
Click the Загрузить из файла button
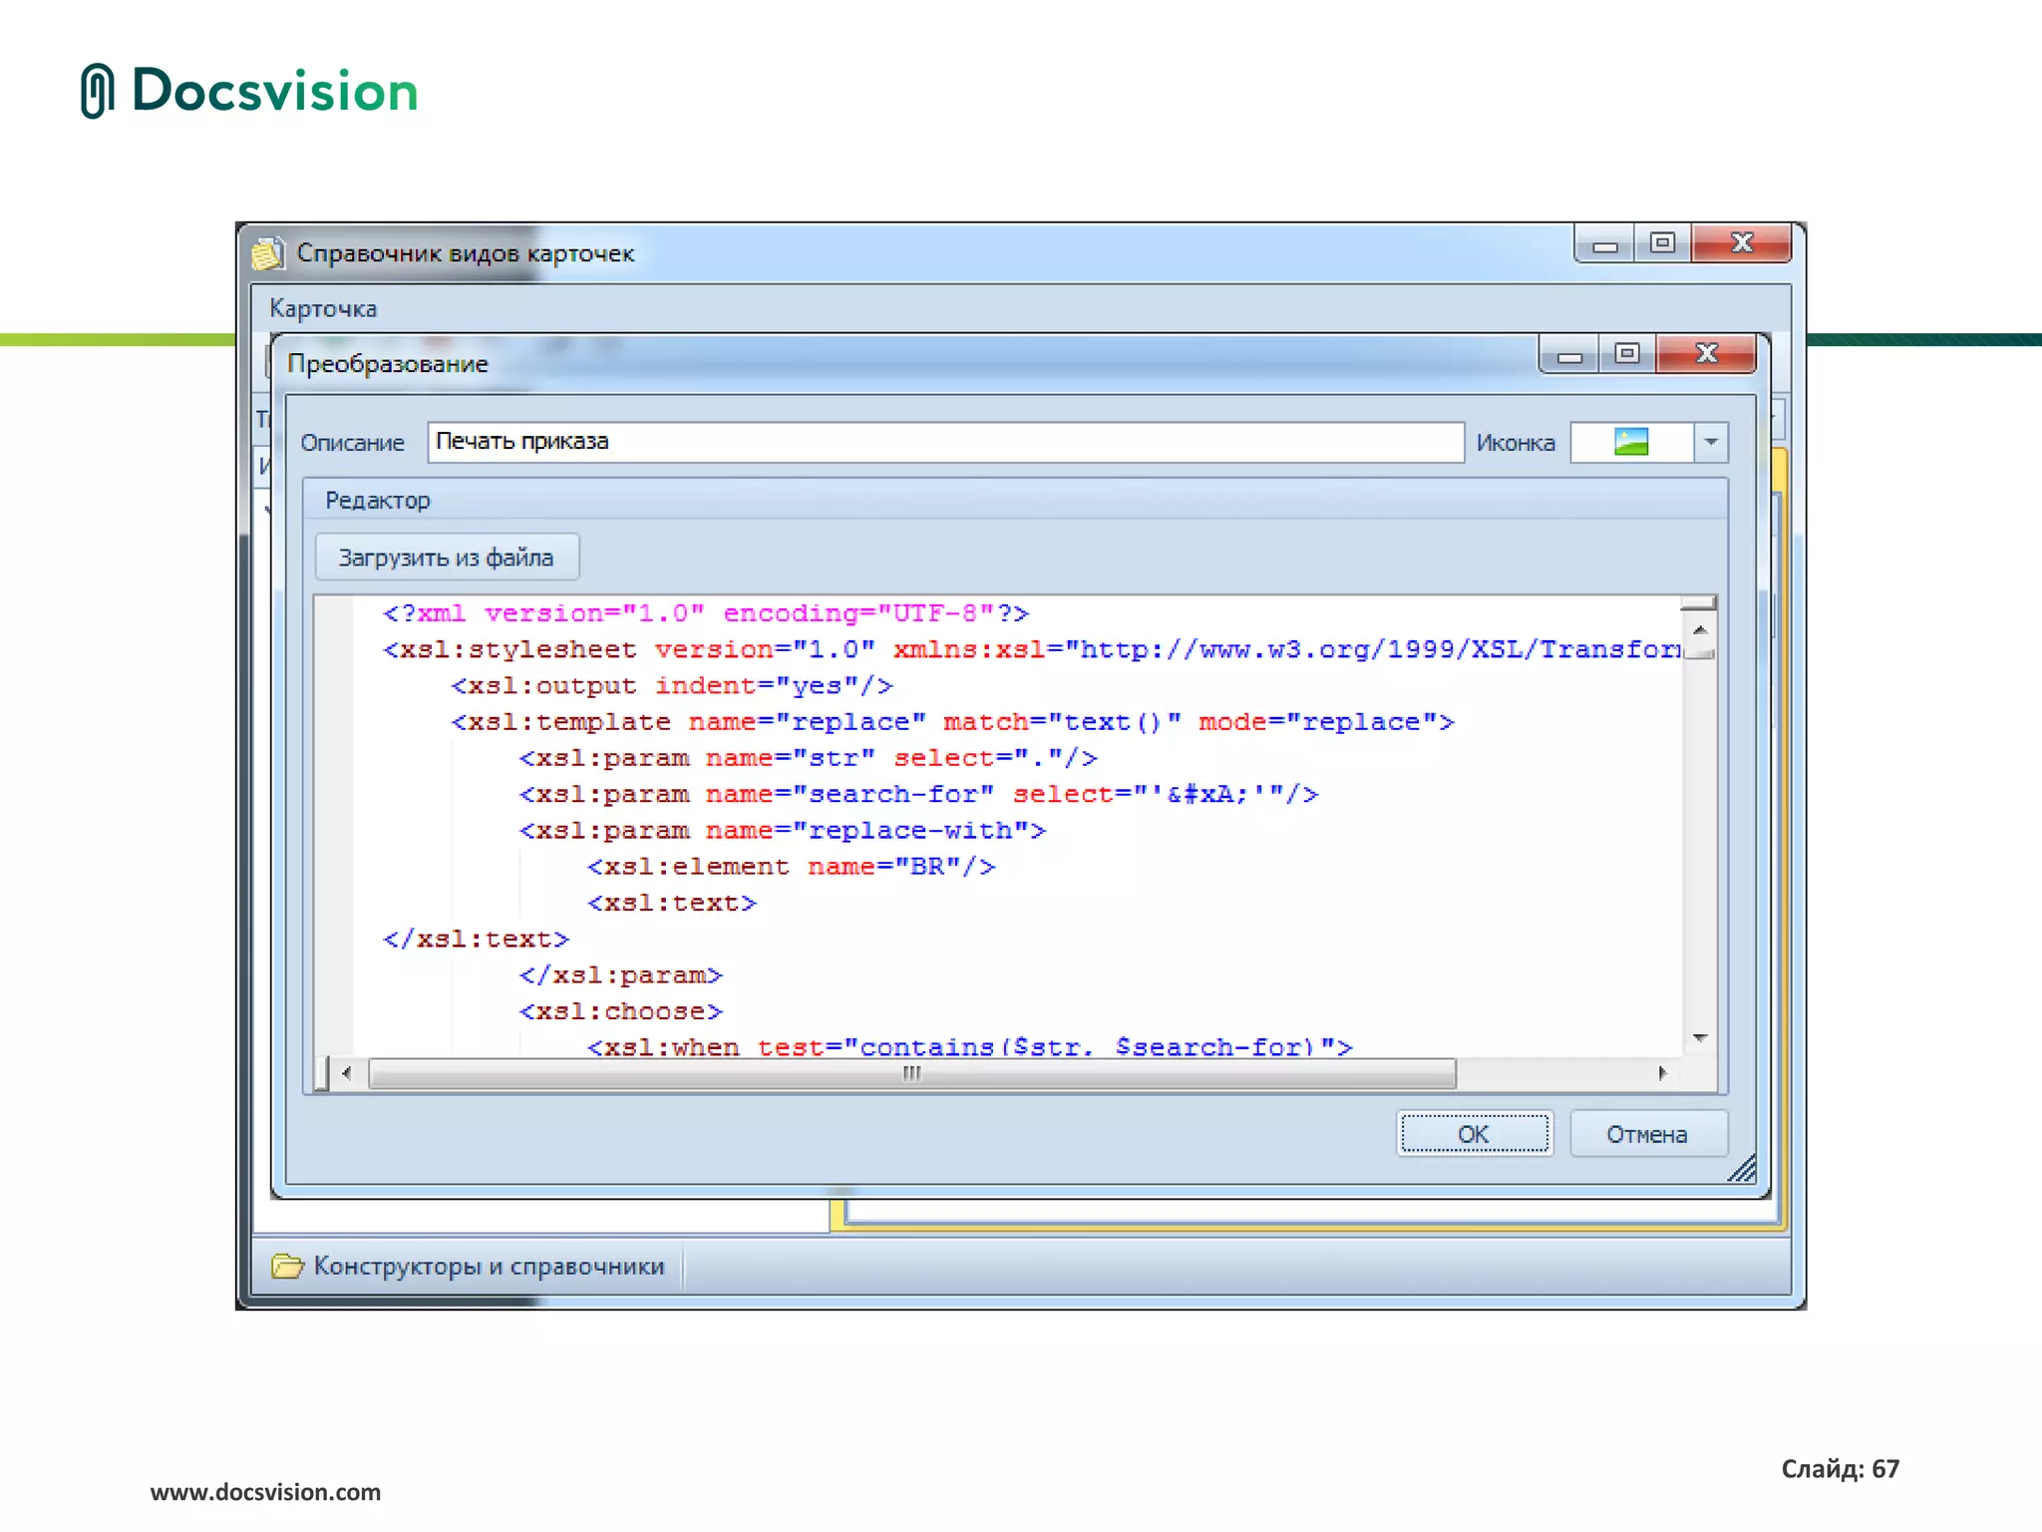coord(446,558)
